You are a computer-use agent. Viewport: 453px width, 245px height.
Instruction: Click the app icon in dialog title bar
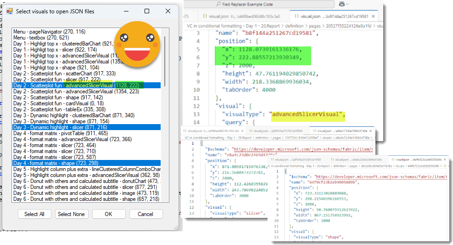9,11
